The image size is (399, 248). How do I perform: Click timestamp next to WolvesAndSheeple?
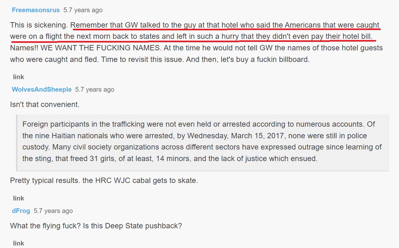(x=94, y=89)
